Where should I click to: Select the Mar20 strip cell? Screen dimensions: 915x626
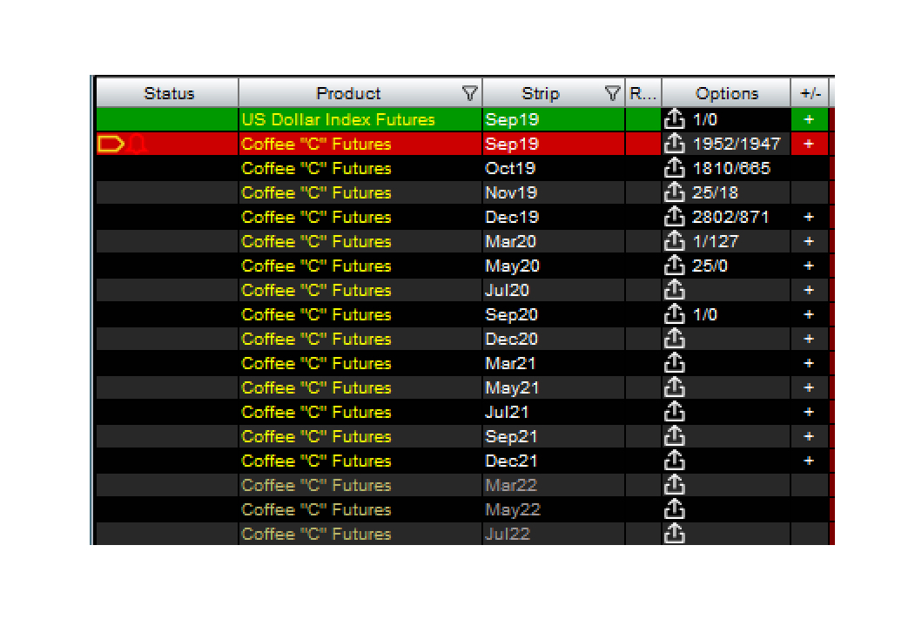pos(554,241)
